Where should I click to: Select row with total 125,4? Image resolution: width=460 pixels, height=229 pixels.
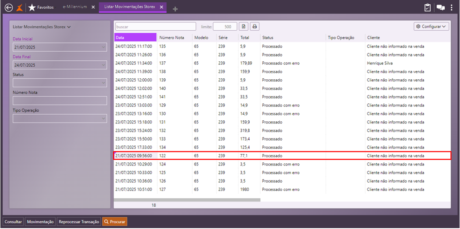[282, 147]
